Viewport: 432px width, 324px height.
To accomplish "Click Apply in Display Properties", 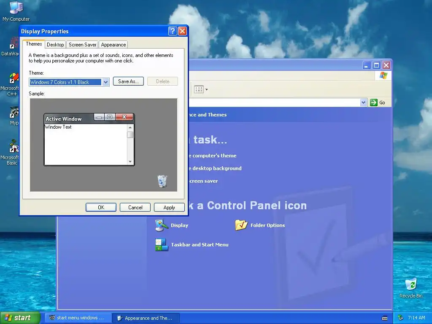I will coord(169,208).
